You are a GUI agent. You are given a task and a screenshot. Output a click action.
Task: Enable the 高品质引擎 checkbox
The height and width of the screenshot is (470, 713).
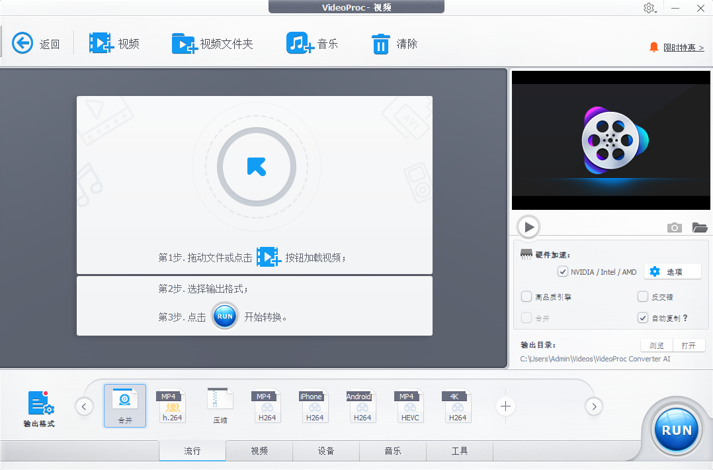(x=526, y=297)
